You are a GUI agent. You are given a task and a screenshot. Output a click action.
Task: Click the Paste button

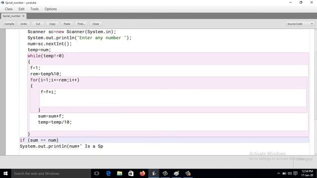(x=67, y=24)
